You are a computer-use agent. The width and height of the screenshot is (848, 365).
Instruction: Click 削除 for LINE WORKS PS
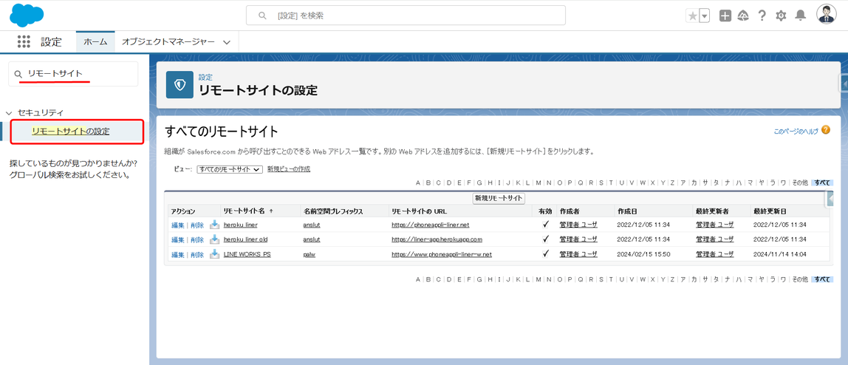click(196, 254)
